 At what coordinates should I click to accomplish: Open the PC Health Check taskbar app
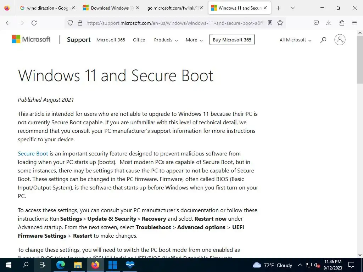130,265
